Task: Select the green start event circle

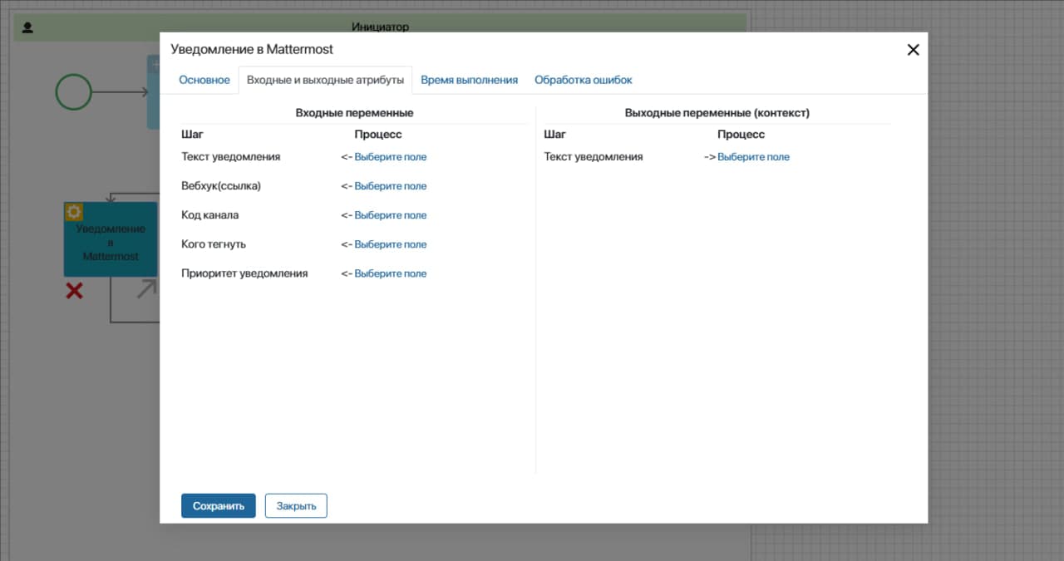Action: coord(73,92)
